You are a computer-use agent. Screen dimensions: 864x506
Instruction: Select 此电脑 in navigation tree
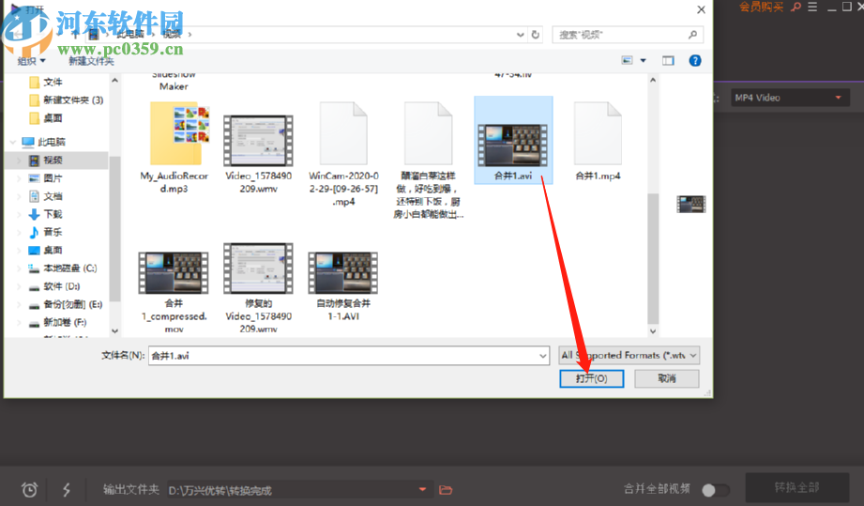44,142
